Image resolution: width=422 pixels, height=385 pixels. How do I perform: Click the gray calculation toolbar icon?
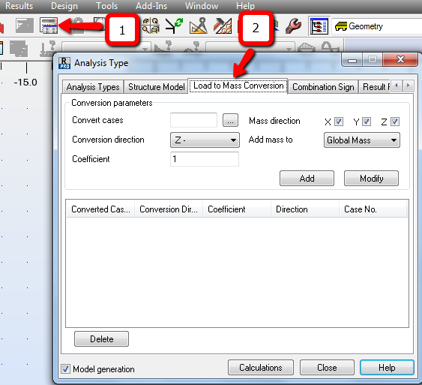click(25, 26)
